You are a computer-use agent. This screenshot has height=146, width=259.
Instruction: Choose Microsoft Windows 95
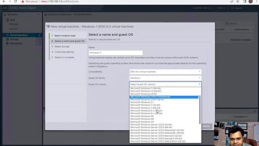(x=142, y=116)
